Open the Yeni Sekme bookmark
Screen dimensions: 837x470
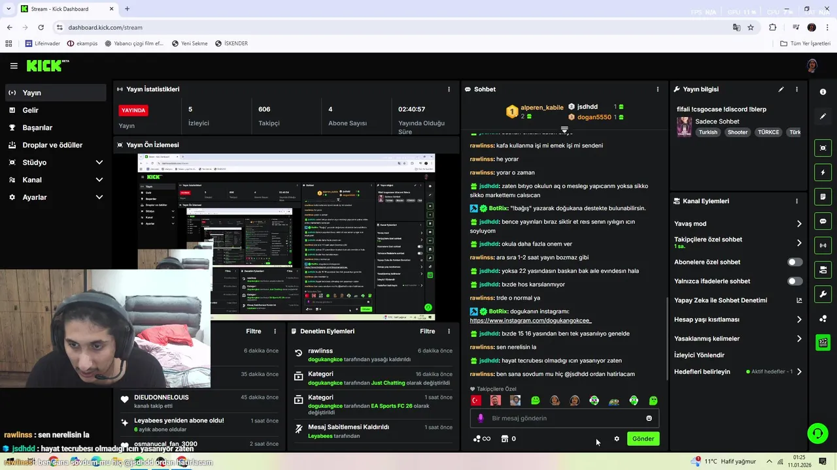coord(190,44)
